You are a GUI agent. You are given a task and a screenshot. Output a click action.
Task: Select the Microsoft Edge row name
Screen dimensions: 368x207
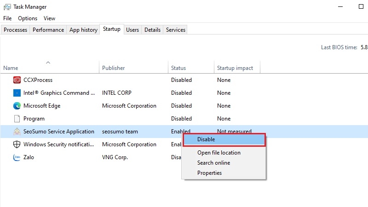point(42,106)
